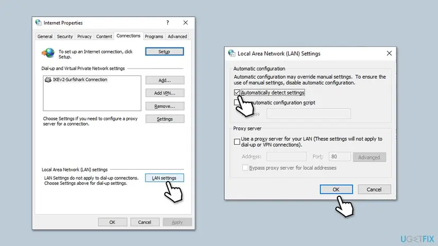Image resolution: width=438 pixels, height=246 pixels.
Task: Close the Internet Properties window
Action: point(186,23)
